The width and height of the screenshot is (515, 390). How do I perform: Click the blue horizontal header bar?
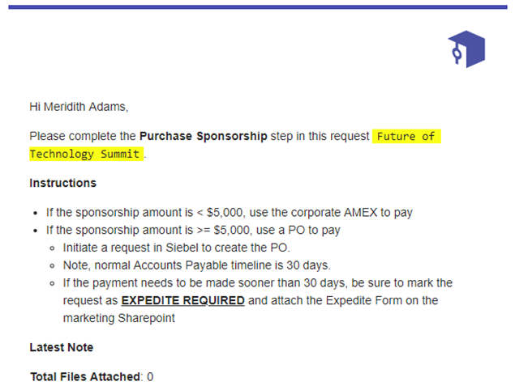pos(258,7)
